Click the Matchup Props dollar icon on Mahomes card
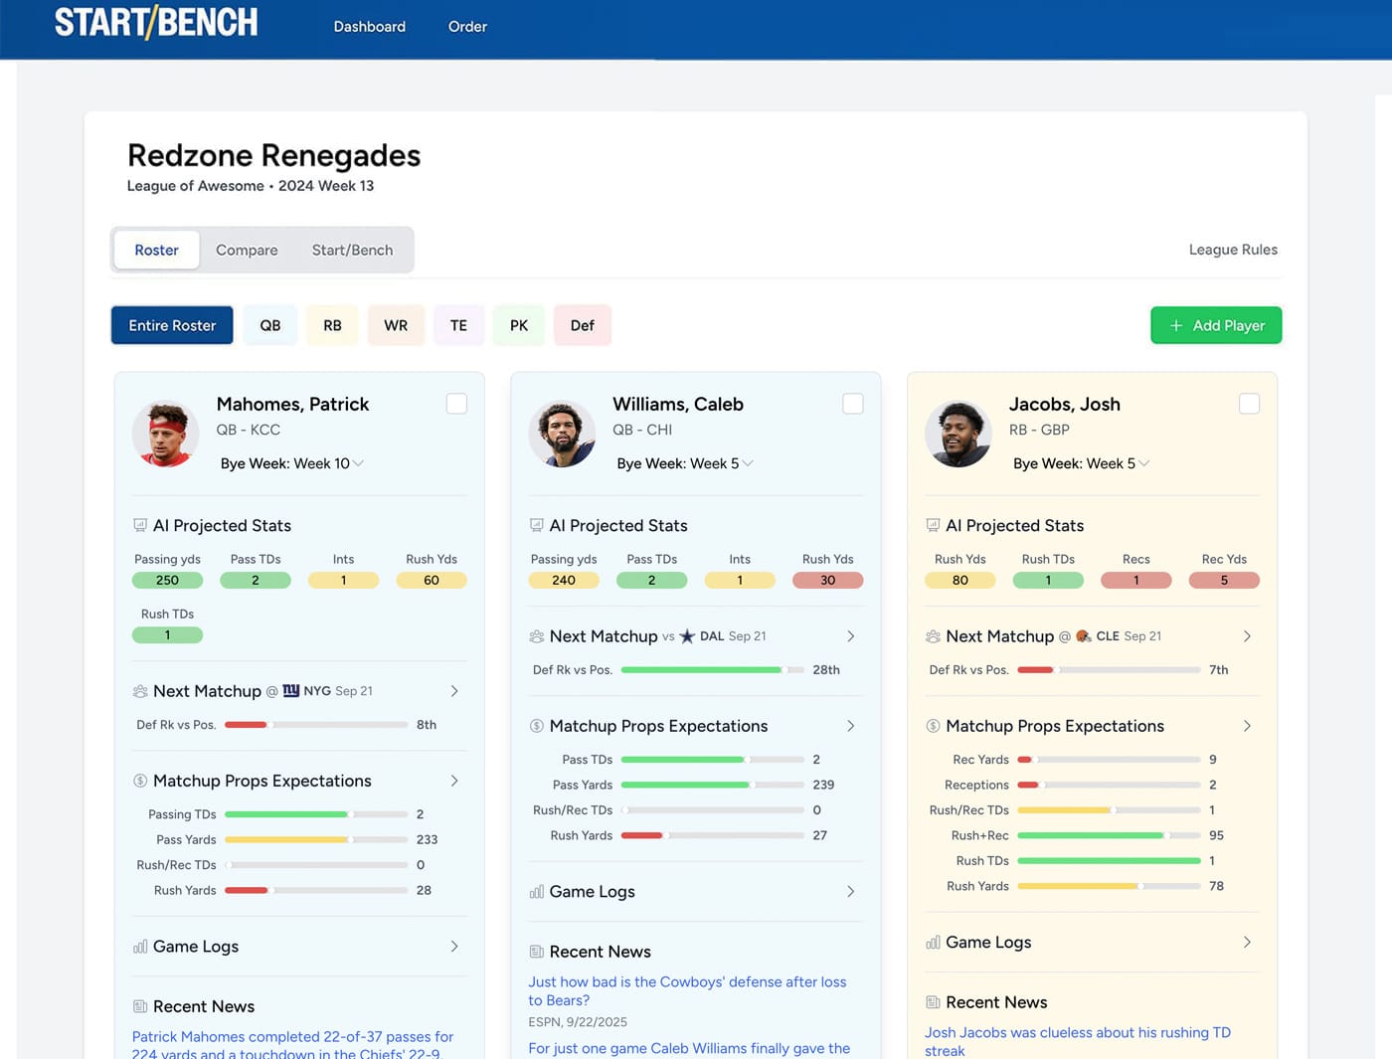Screen dimensions: 1392x1059 click(140, 781)
